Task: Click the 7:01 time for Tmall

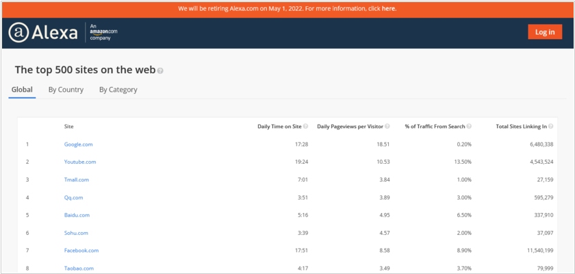Action: (303, 179)
